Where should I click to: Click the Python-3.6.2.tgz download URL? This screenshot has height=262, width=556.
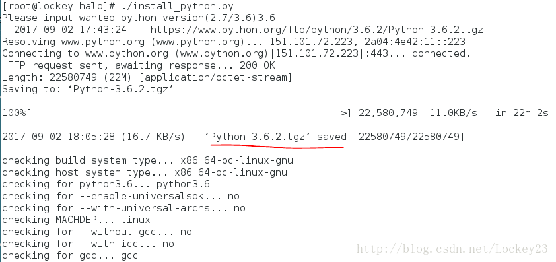(x=317, y=30)
